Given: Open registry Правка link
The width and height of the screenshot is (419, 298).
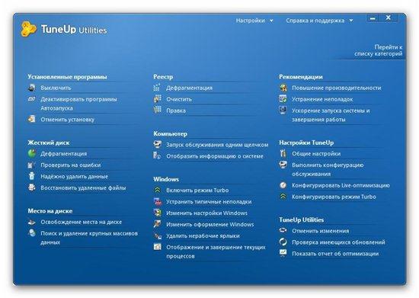Looking at the screenshot, I should click(176, 111).
